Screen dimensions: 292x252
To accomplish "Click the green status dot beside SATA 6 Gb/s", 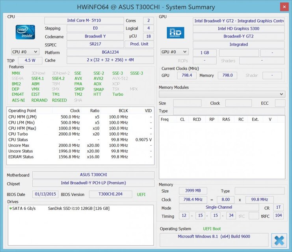I will (11, 208).
